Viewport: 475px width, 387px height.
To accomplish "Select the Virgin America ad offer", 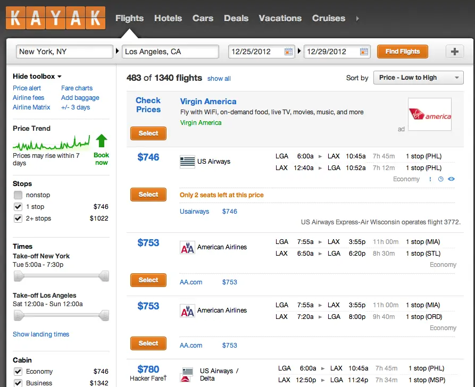I will (148, 133).
